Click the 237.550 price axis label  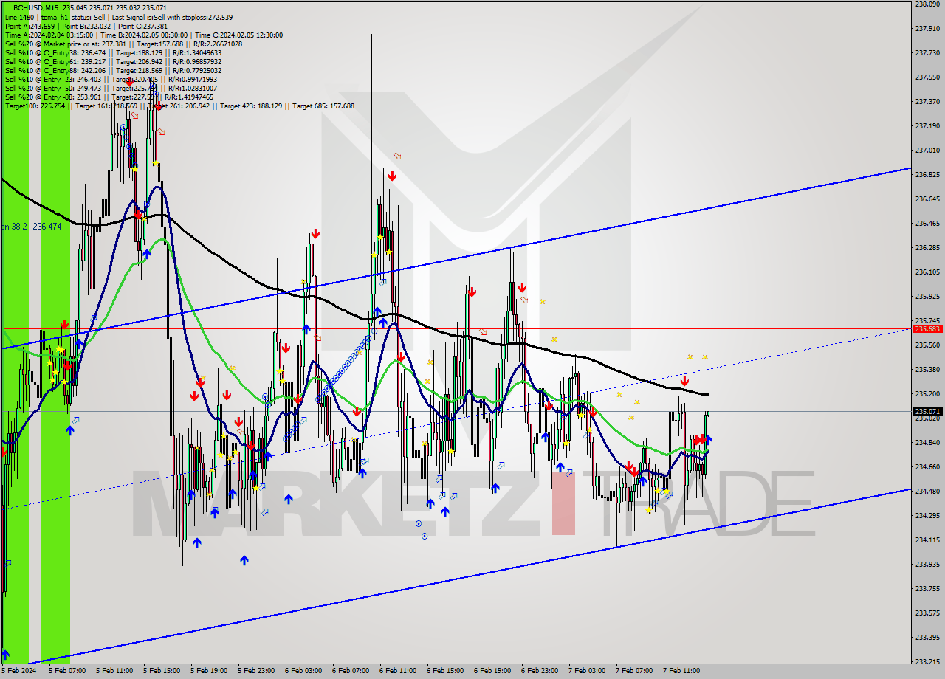[927, 77]
